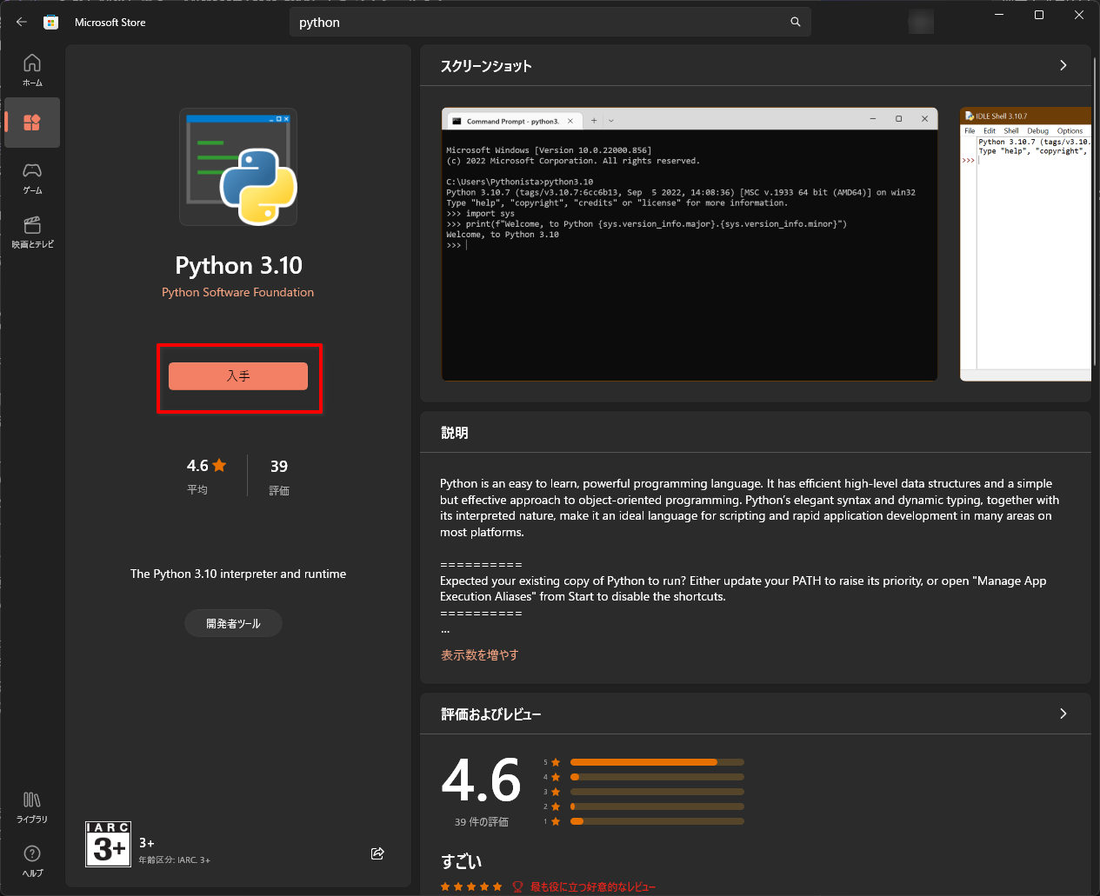The image size is (1100, 896).
Task: Click 'The Python 3.10 interpreter and runtime' text
Action: (x=238, y=574)
